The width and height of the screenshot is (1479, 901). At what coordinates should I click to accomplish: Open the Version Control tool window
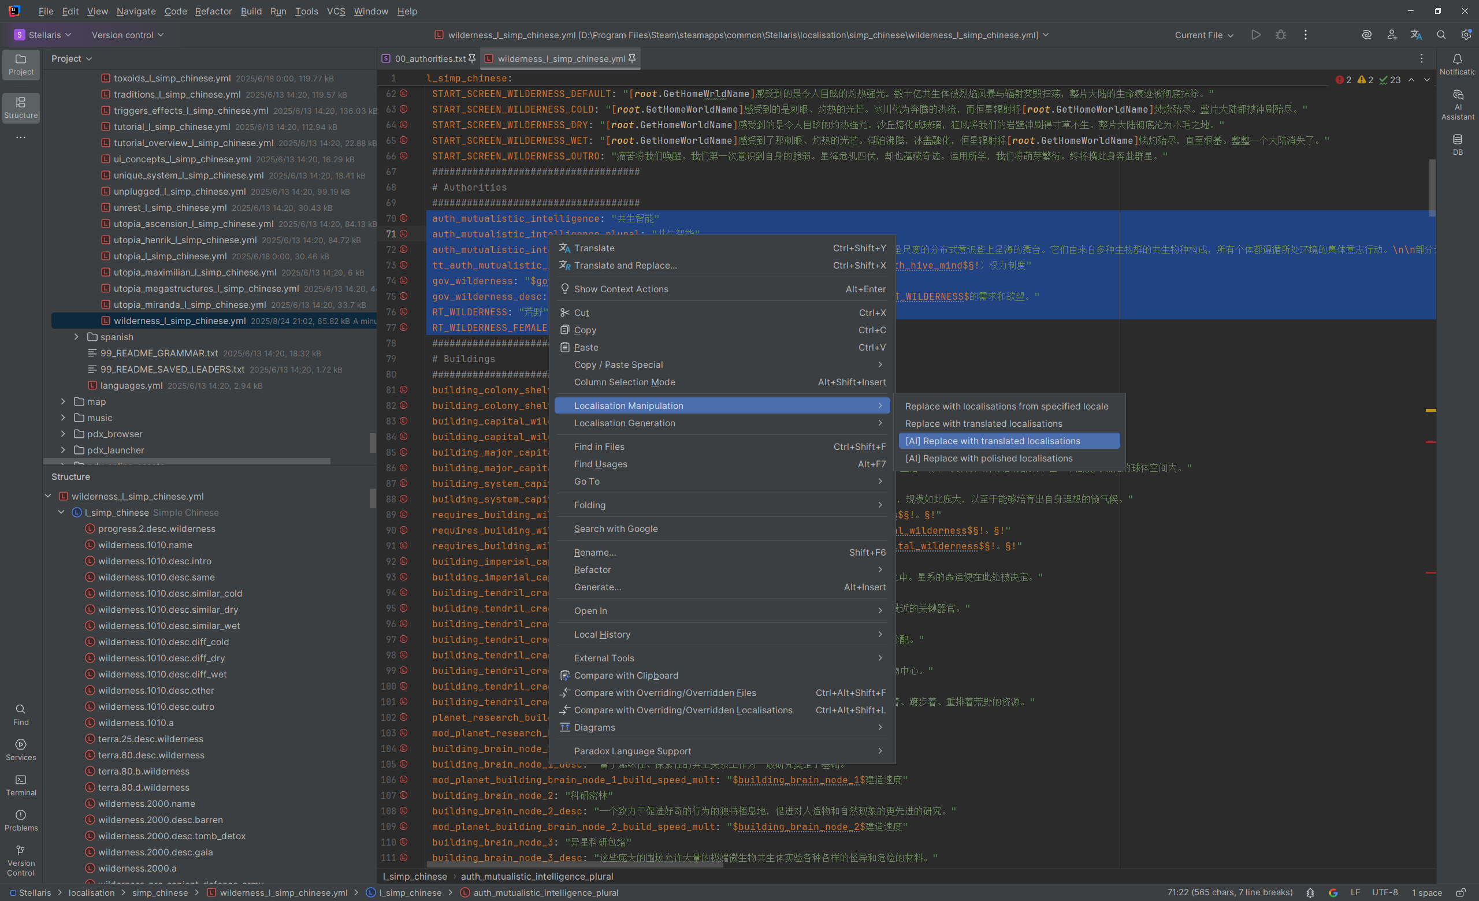(x=21, y=860)
